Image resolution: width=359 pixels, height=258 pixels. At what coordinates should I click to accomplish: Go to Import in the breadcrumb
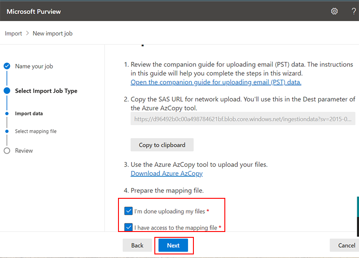13,33
